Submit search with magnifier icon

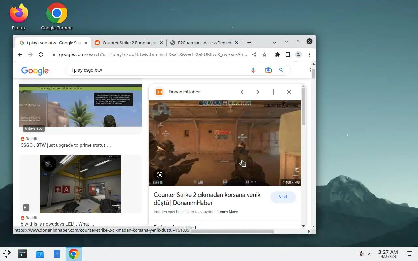point(281,70)
